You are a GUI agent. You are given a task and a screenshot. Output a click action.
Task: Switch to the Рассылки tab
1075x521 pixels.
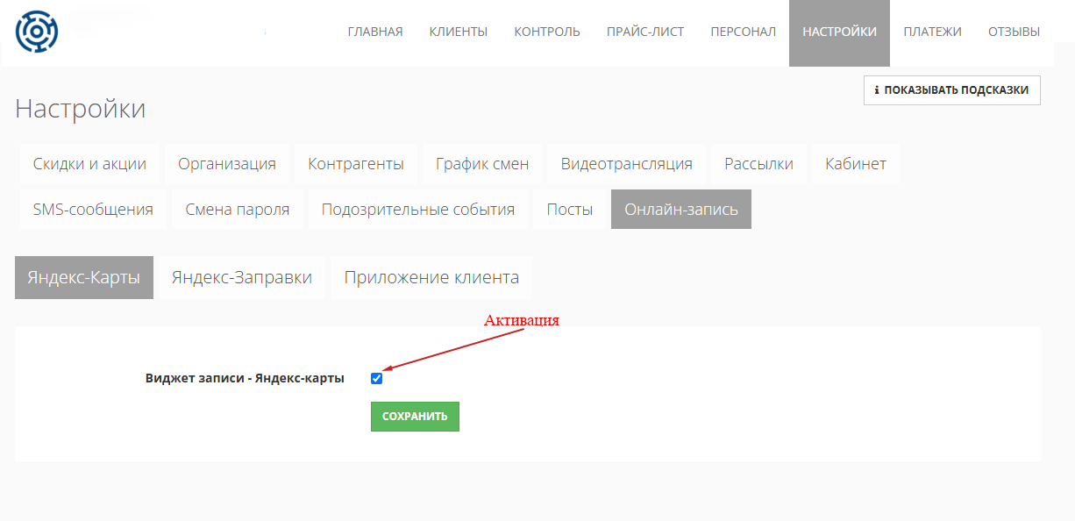(x=759, y=164)
